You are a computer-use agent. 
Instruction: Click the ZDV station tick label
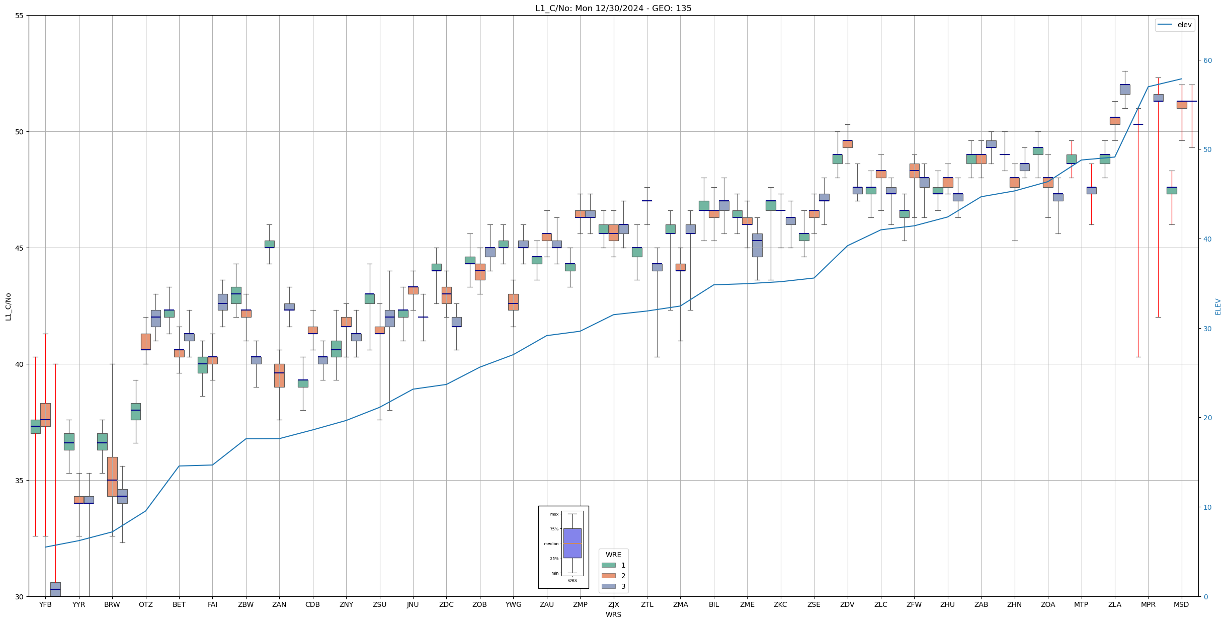[x=847, y=604]
